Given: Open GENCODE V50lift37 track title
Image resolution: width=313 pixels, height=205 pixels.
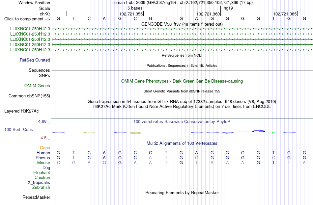Looking at the screenshot, I should click(x=182, y=24).
